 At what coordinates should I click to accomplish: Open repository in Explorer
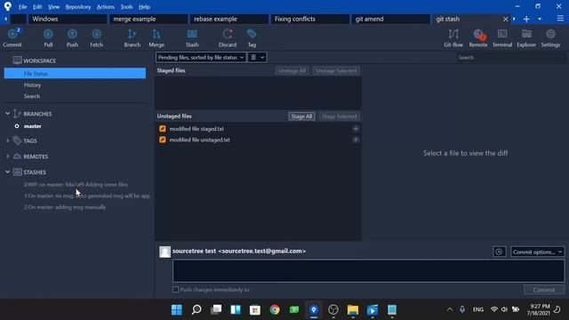pyautogui.click(x=526, y=37)
